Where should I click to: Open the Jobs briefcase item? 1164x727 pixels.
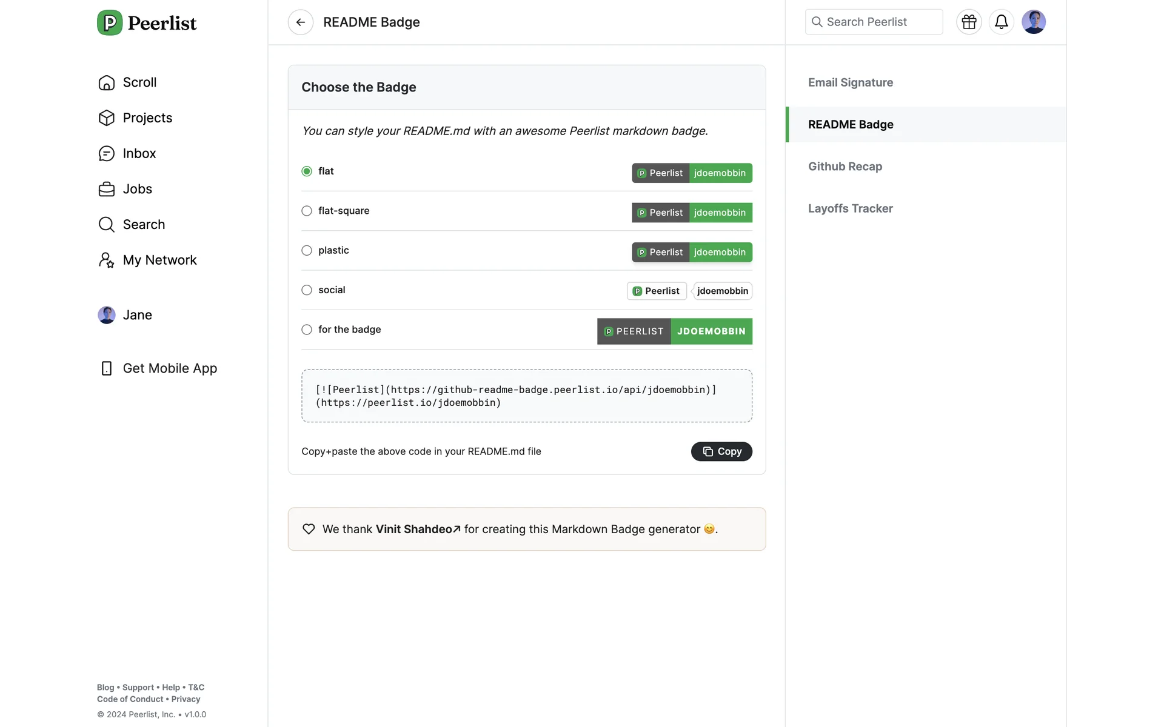[x=137, y=189]
